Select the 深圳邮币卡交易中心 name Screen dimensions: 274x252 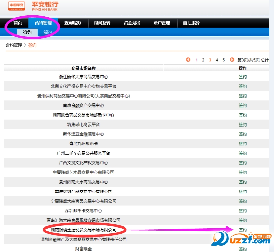[83, 211]
